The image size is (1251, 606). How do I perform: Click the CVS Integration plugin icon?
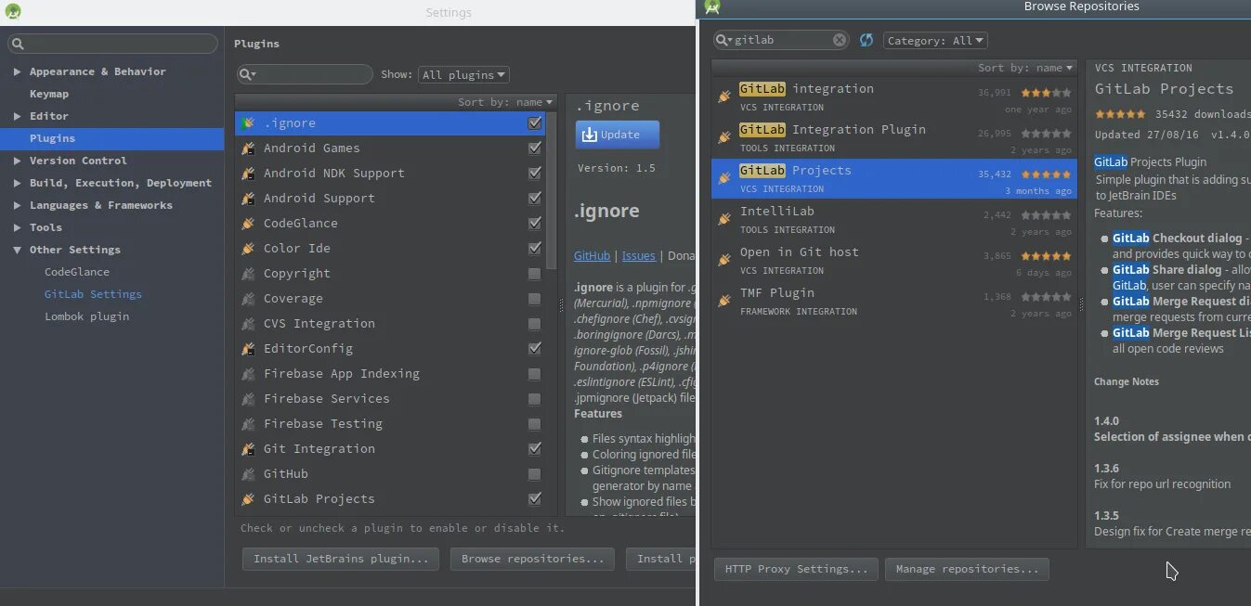(248, 324)
